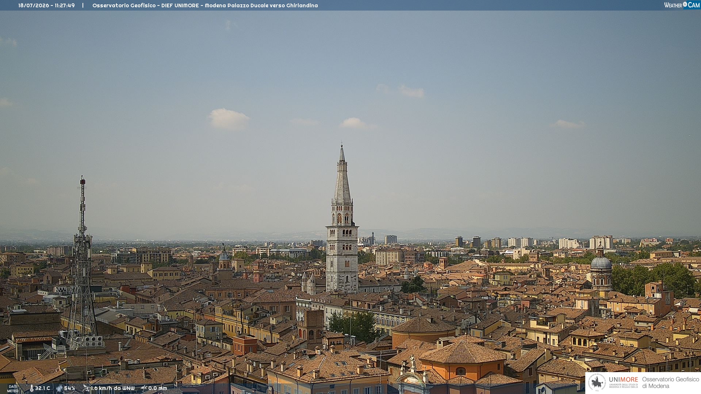Click the umbrella rainfall icon
This screenshot has height=394, width=701.
pyautogui.click(x=144, y=388)
